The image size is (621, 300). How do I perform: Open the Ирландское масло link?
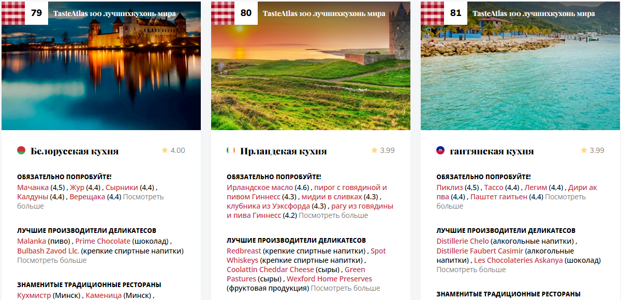pos(260,187)
